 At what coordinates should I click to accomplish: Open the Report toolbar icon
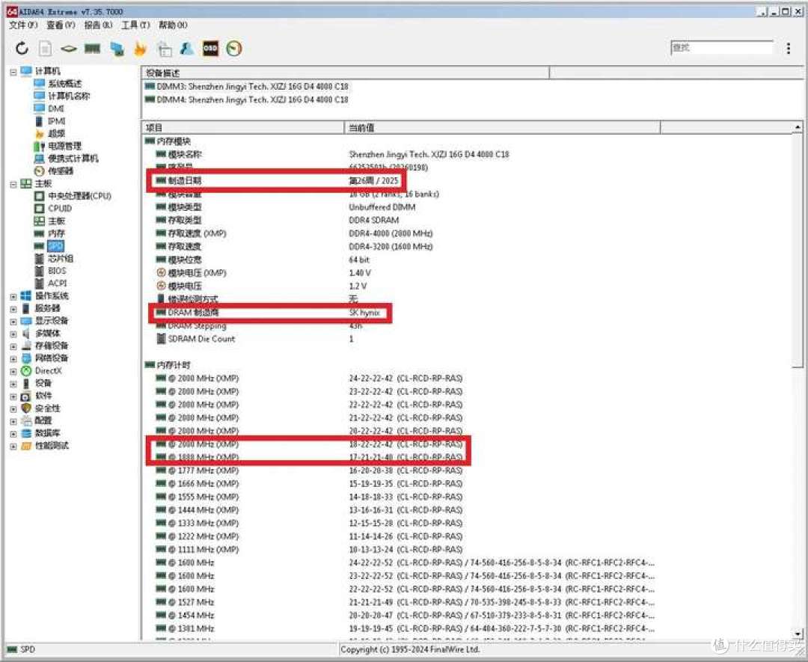tap(46, 49)
